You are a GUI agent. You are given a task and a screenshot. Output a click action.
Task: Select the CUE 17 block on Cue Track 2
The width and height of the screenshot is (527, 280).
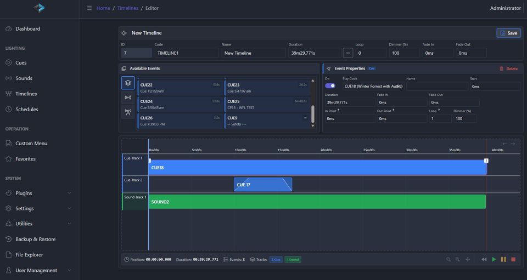pos(263,185)
